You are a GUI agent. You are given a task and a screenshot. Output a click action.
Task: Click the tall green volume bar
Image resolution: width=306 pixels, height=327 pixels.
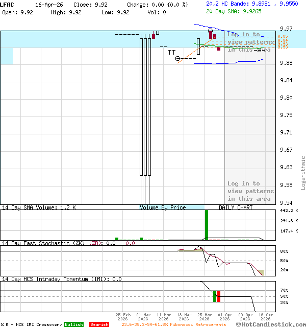tap(207, 225)
